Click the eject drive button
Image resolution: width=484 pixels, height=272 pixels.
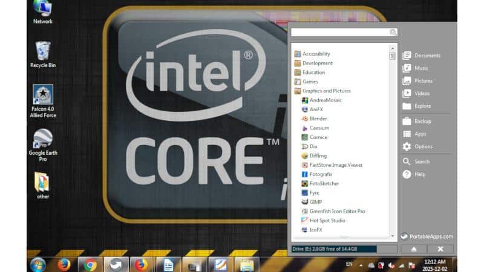pos(414,249)
